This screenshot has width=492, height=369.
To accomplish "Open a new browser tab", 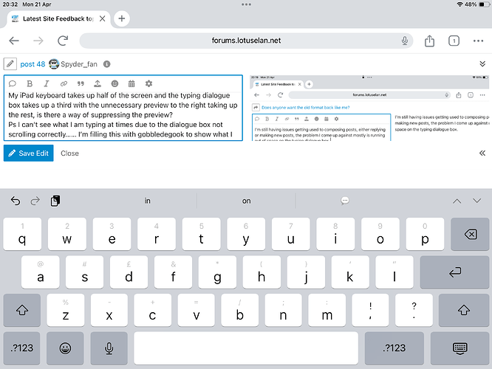I will [122, 18].
